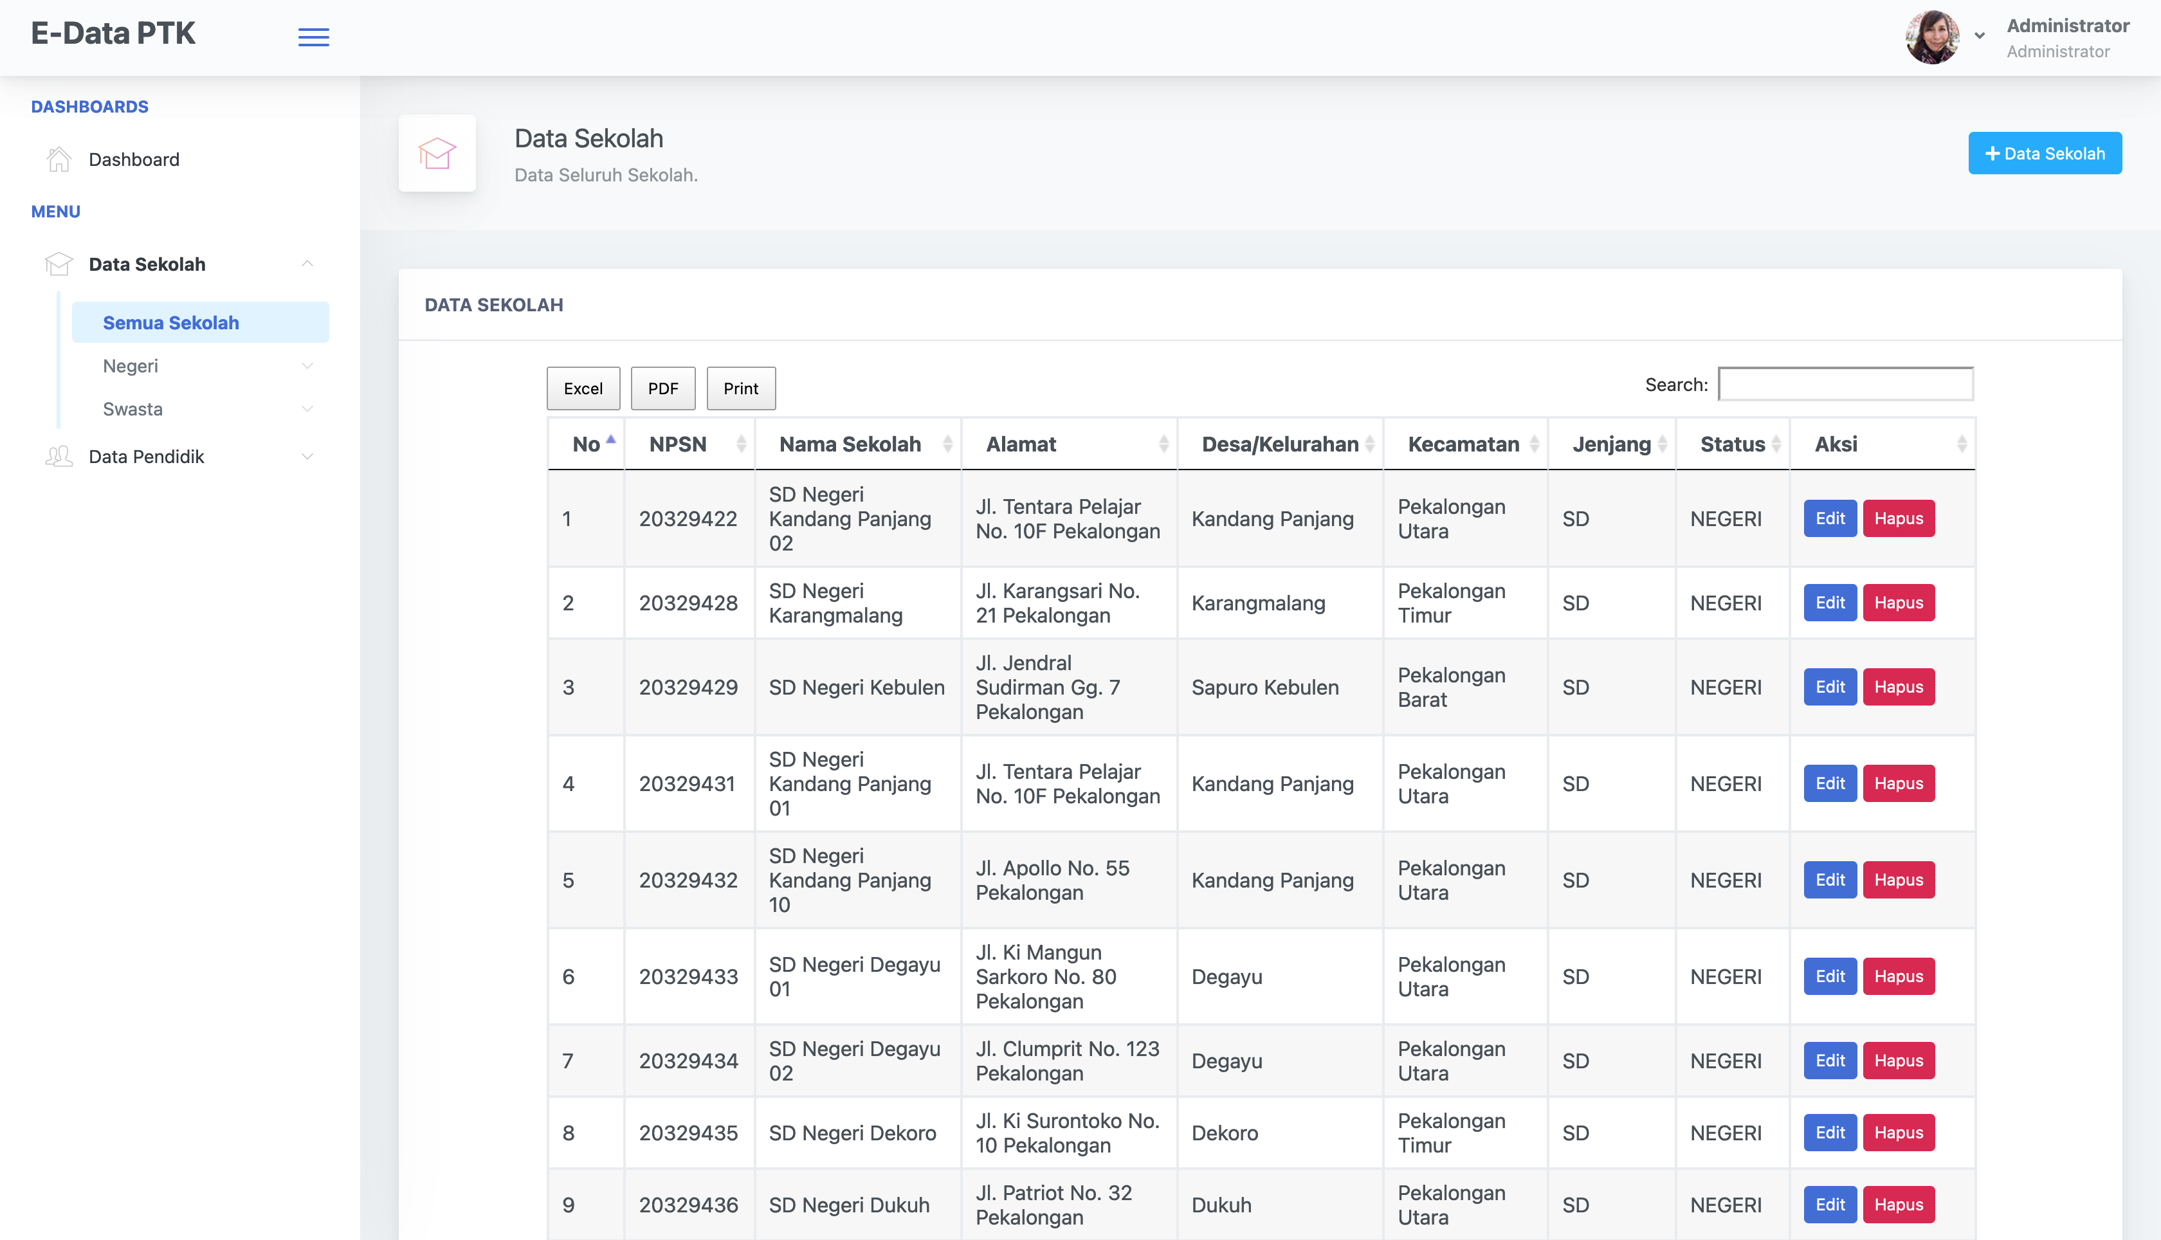Click the page header graduation cap icon

coord(437,153)
